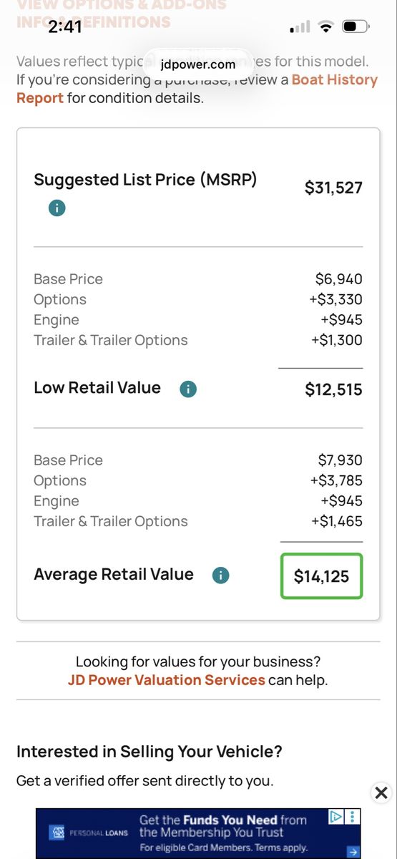Tap the Low Retail Value info icon
This screenshot has height=859, width=397.
(x=187, y=389)
